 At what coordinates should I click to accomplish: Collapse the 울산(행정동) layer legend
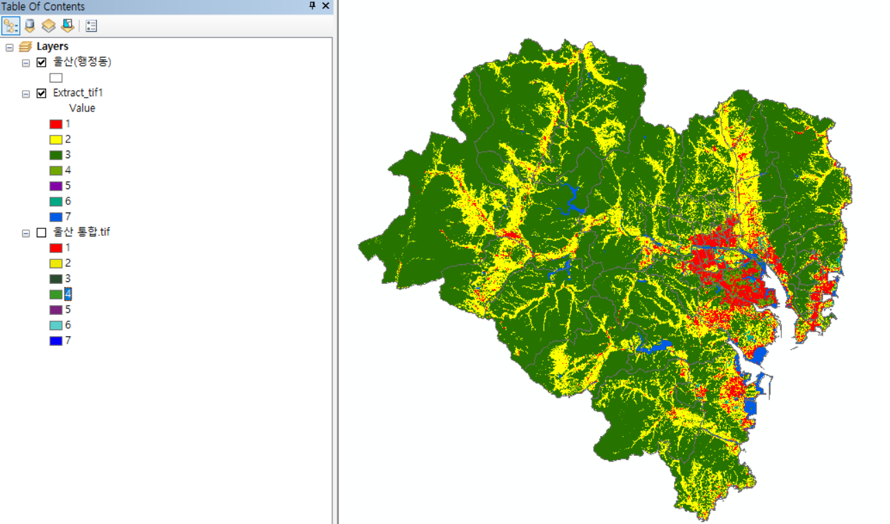pyautogui.click(x=25, y=62)
